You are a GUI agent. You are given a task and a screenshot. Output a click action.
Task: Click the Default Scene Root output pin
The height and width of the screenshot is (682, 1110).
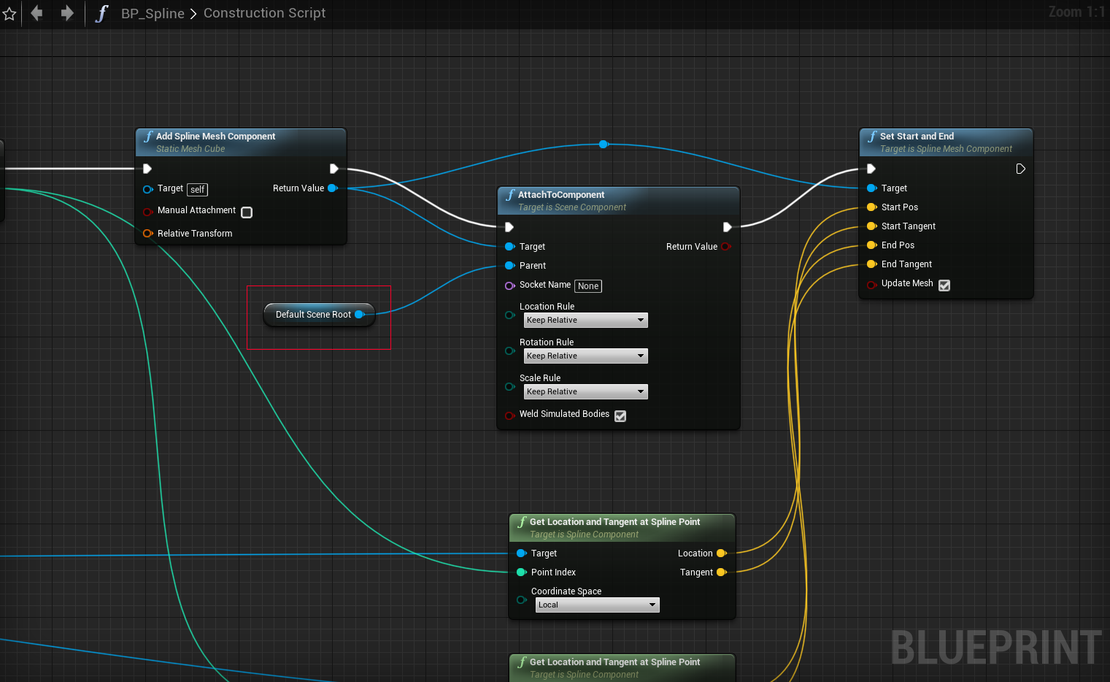tap(360, 315)
